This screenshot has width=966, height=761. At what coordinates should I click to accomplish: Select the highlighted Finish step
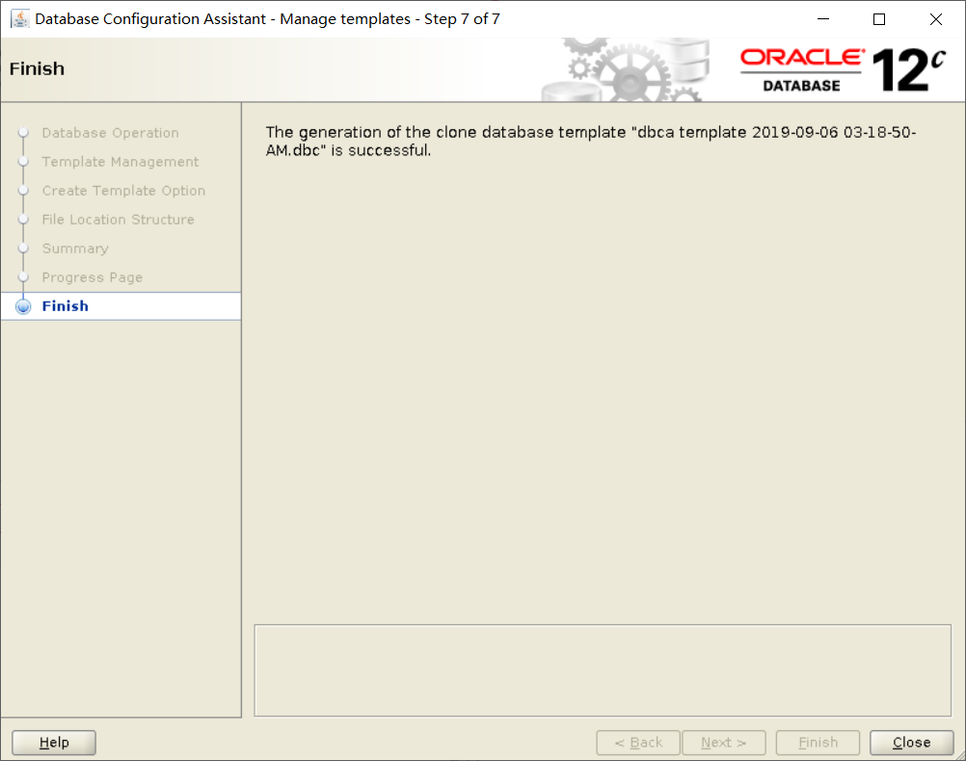(x=65, y=306)
